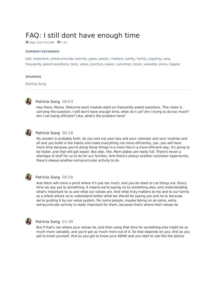Click the recording date "Wed, 4/27 9:21AM"
Image resolution: width=217 pixels, height=281 pixels.
click(42, 42)
